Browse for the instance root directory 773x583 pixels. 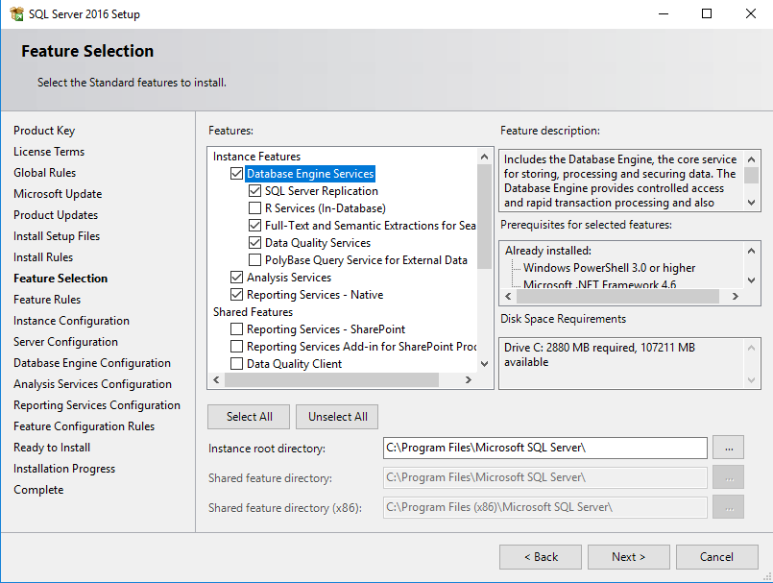pyautogui.click(x=729, y=448)
